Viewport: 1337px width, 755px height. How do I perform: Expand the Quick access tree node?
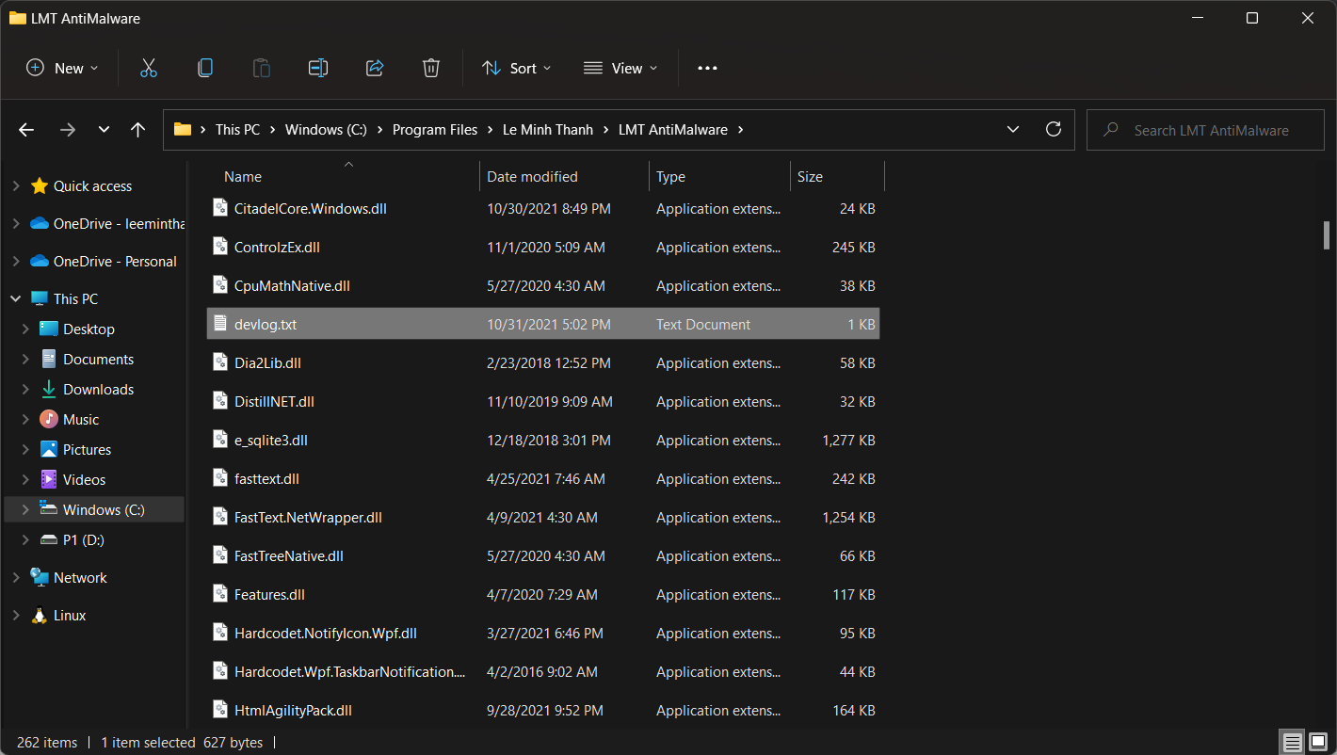point(15,186)
